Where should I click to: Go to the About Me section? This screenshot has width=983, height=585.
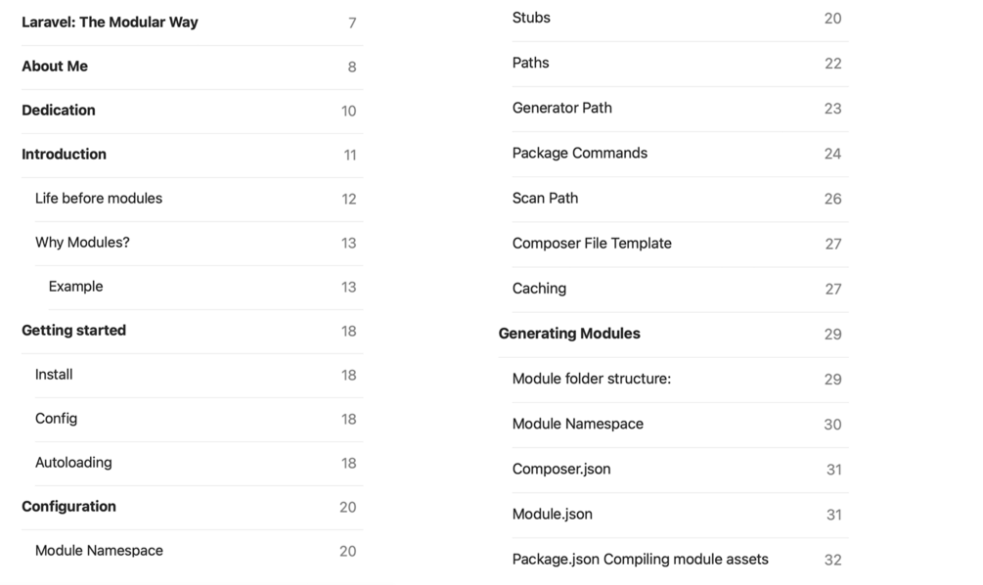(x=55, y=67)
